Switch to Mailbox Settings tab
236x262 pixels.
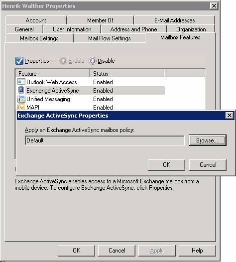(x=39, y=38)
